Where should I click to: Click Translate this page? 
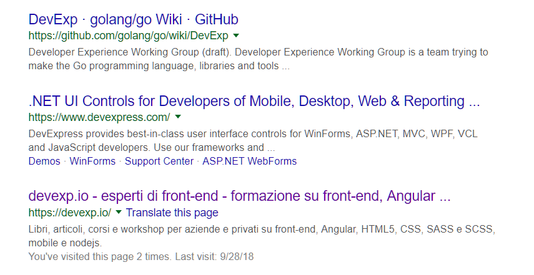pos(172,213)
